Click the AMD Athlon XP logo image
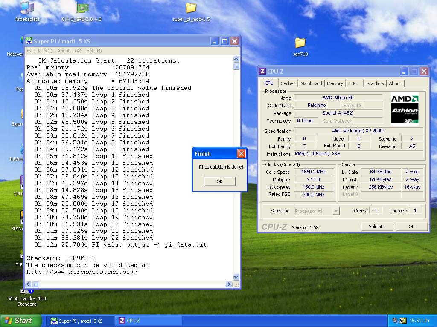Screen dimensions: 437x327 (405, 109)
